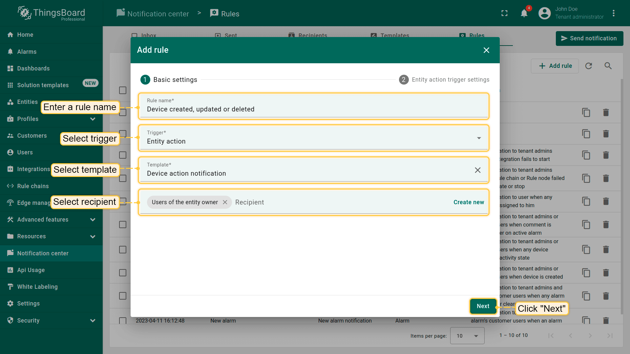Remove 'Users of the entity owner' chip
The height and width of the screenshot is (354, 630).
pos(225,202)
